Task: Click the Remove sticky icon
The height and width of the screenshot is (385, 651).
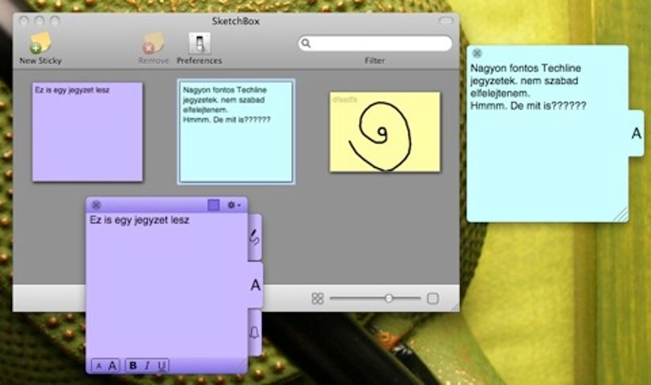Action: (154, 43)
